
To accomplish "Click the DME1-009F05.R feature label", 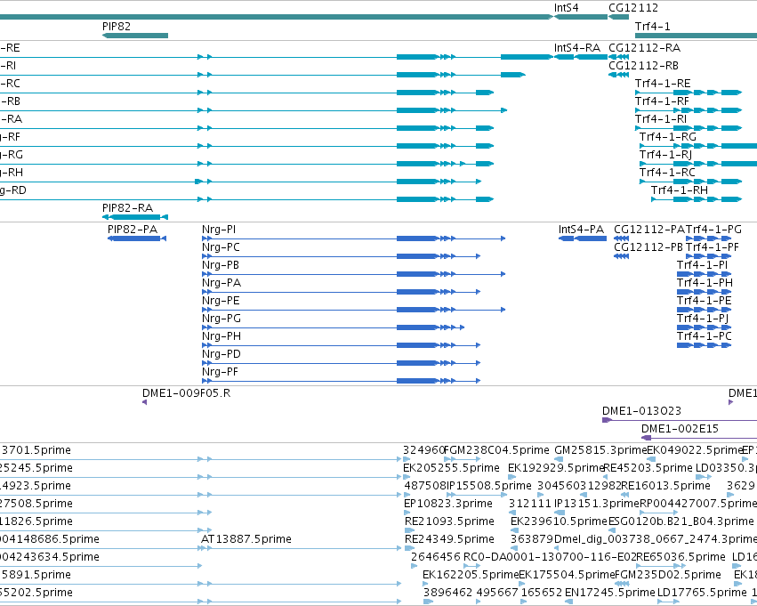I will [x=186, y=393].
